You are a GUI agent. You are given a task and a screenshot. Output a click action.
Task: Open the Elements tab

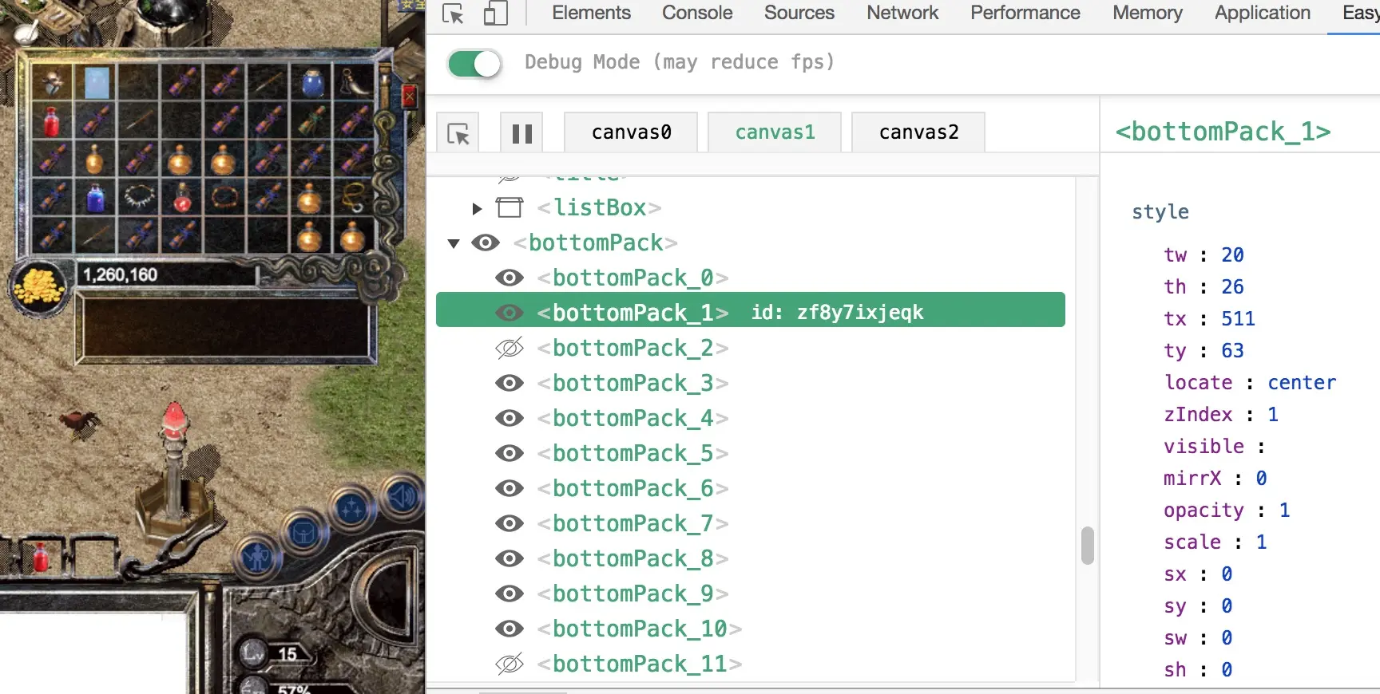[x=591, y=13]
